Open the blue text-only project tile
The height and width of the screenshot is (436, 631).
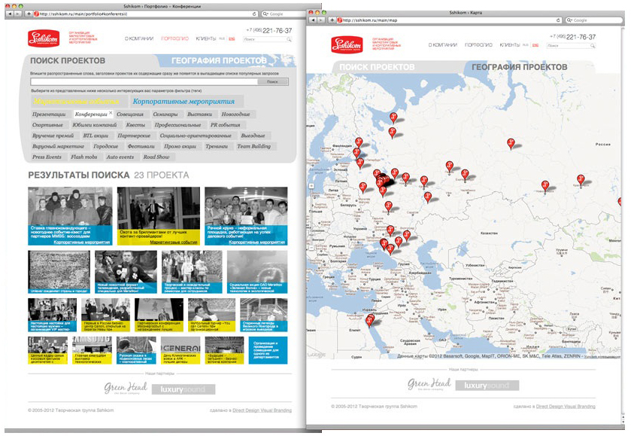[x=268, y=351]
